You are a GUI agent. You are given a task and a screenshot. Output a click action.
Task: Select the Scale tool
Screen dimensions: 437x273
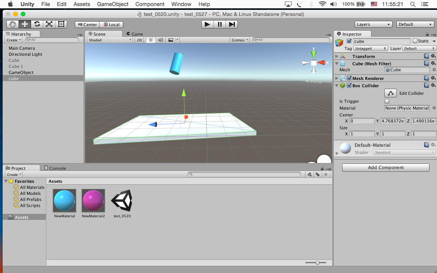(x=49, y=24)
